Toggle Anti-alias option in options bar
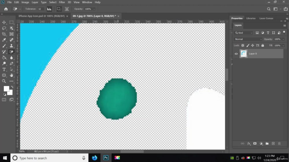 pyautogui.click(x=49, y=9)
